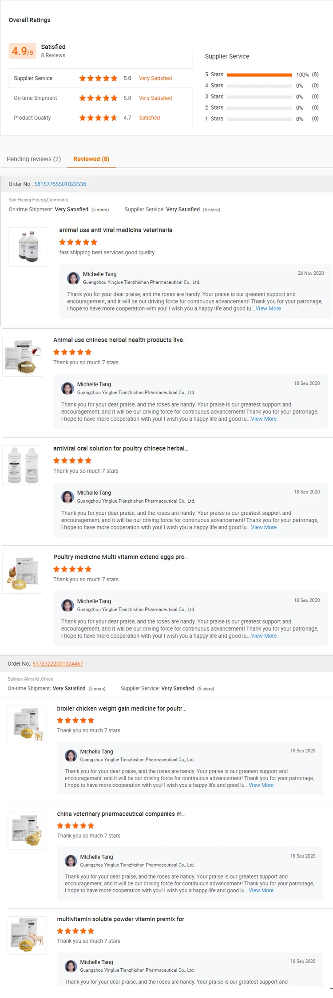
Task: Select the Reviewed (8) tab
Action: [91, 159]
